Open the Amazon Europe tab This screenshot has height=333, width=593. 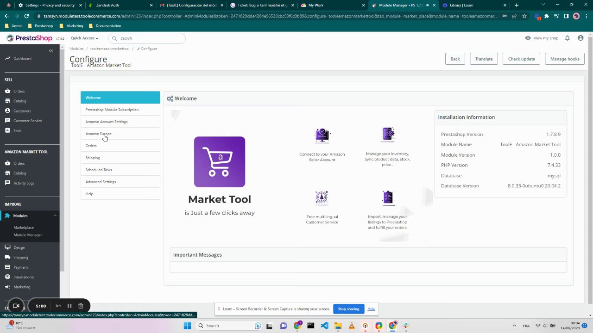click(x=120, y=134)
